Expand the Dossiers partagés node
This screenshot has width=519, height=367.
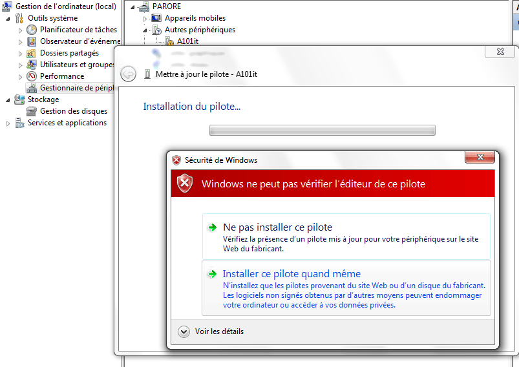point(20,54)
